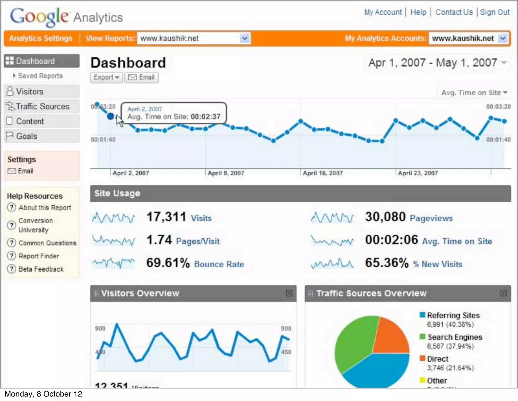Viewport: 518px width, 401px height.
Task: Click the Traffic Sources arrows icon
Action: pyautogui.click(x=10, y=106)
